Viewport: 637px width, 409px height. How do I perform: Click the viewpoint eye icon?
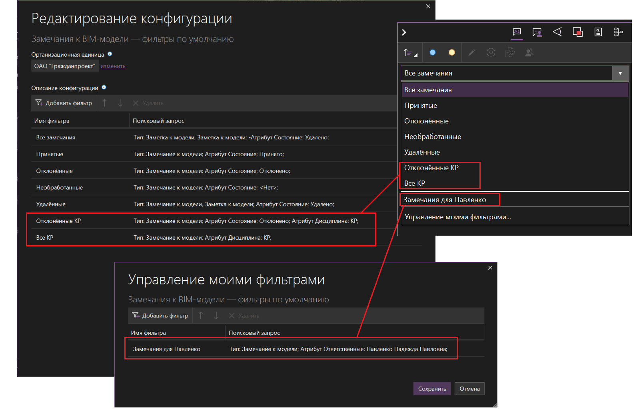click(x=557, y=32)
